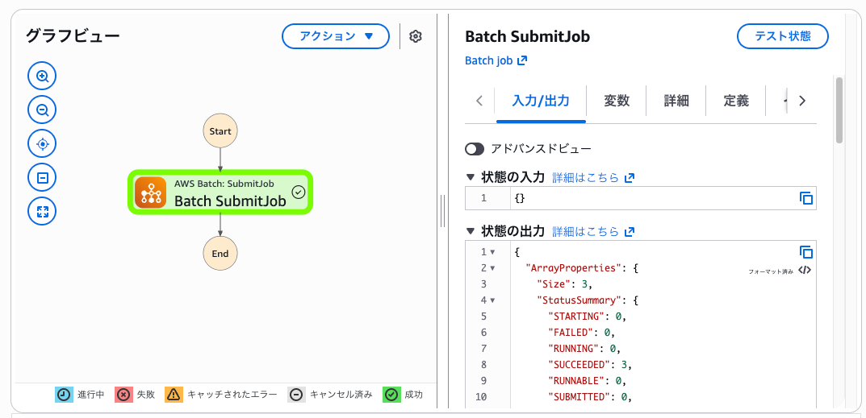Image resolution: width=866 pixels, height=418 pixels.
Task: Click the "FAILED": 0 line
Action: click(581, 333)
